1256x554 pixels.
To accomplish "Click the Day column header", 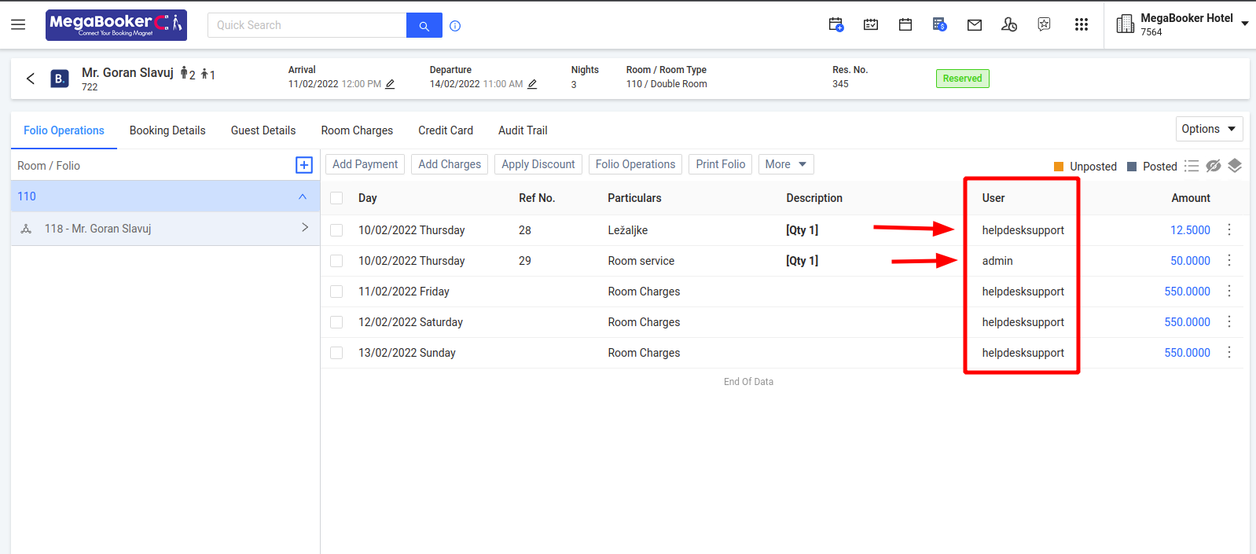I will point(368,198).
